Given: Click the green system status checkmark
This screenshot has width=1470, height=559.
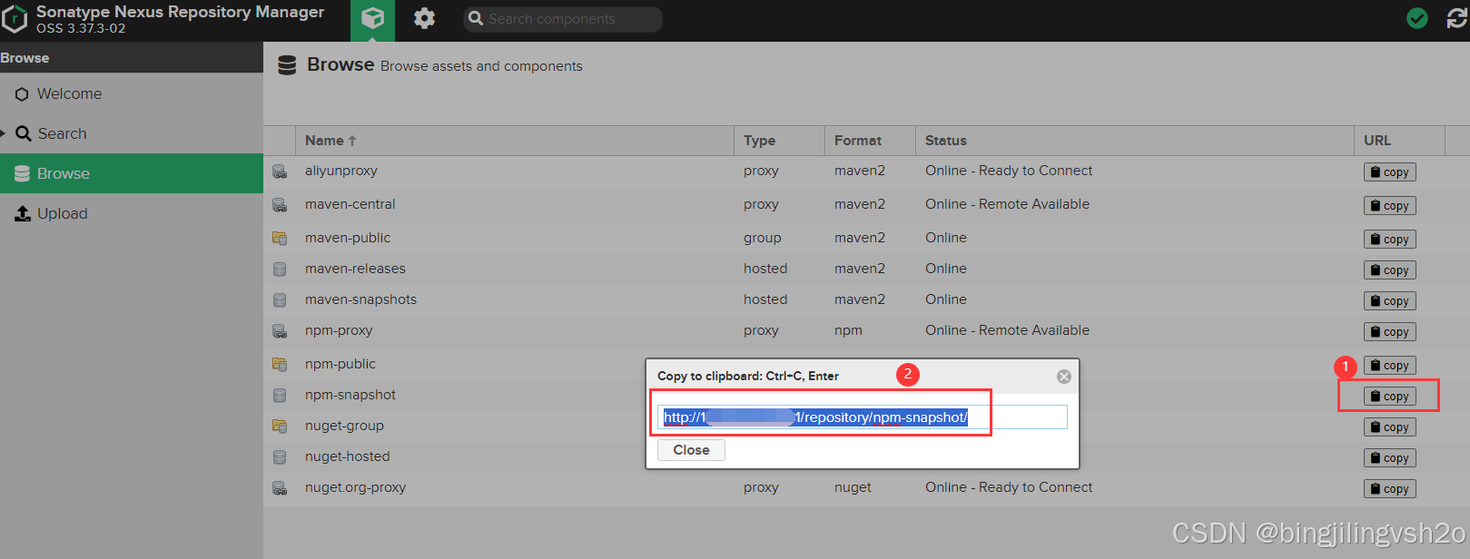Looking at the screenshot, I should pos(1416,19).
